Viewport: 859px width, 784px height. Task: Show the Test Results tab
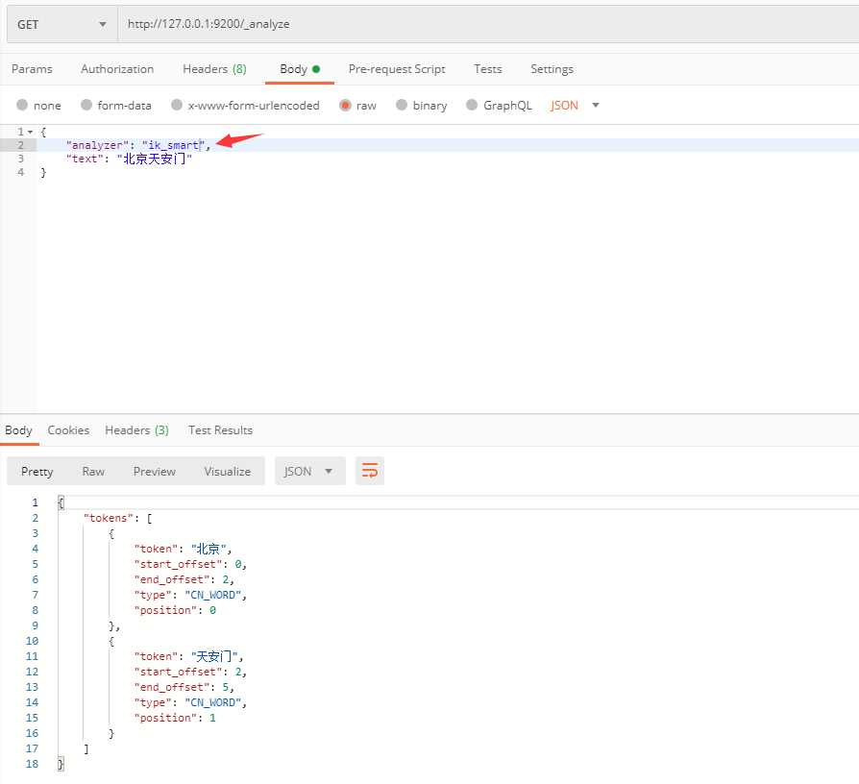pos(220,430)
